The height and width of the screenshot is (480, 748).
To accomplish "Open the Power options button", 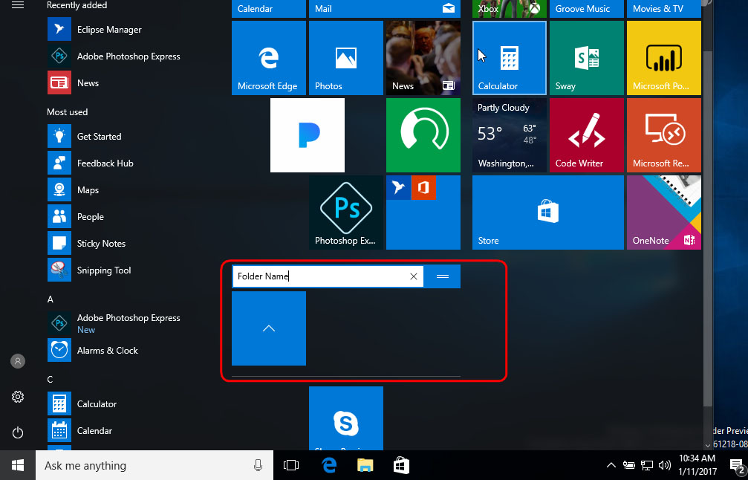I will click(18, 432).
